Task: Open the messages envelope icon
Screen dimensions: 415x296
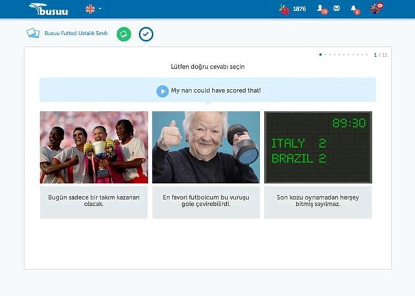Action: [337, 8]
